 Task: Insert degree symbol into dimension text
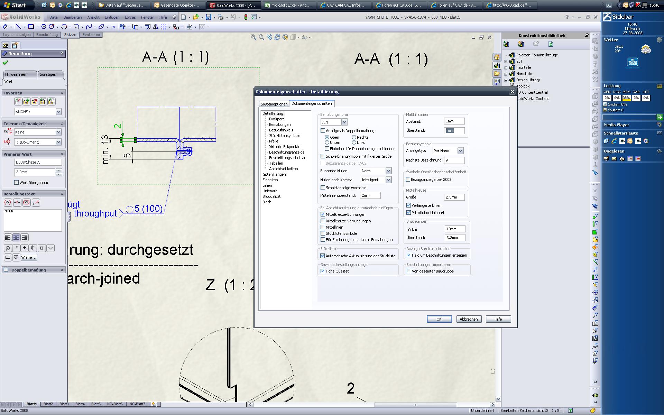(16, 248)
